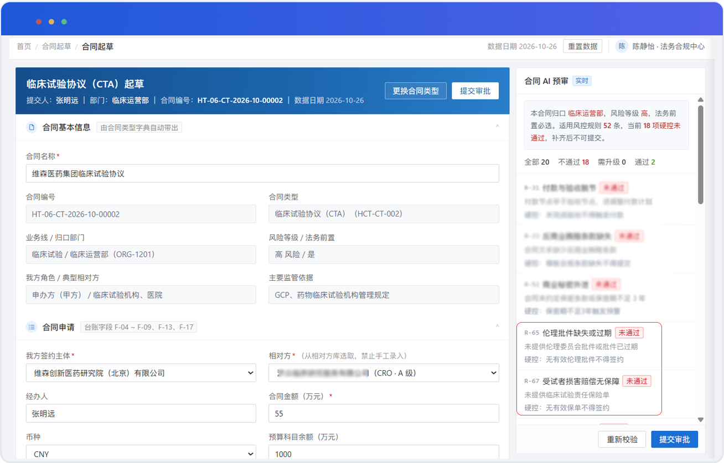This screenshot has width=724, height=463.
Task: Click the 重置数据 button
Action: tap(582, 46)
